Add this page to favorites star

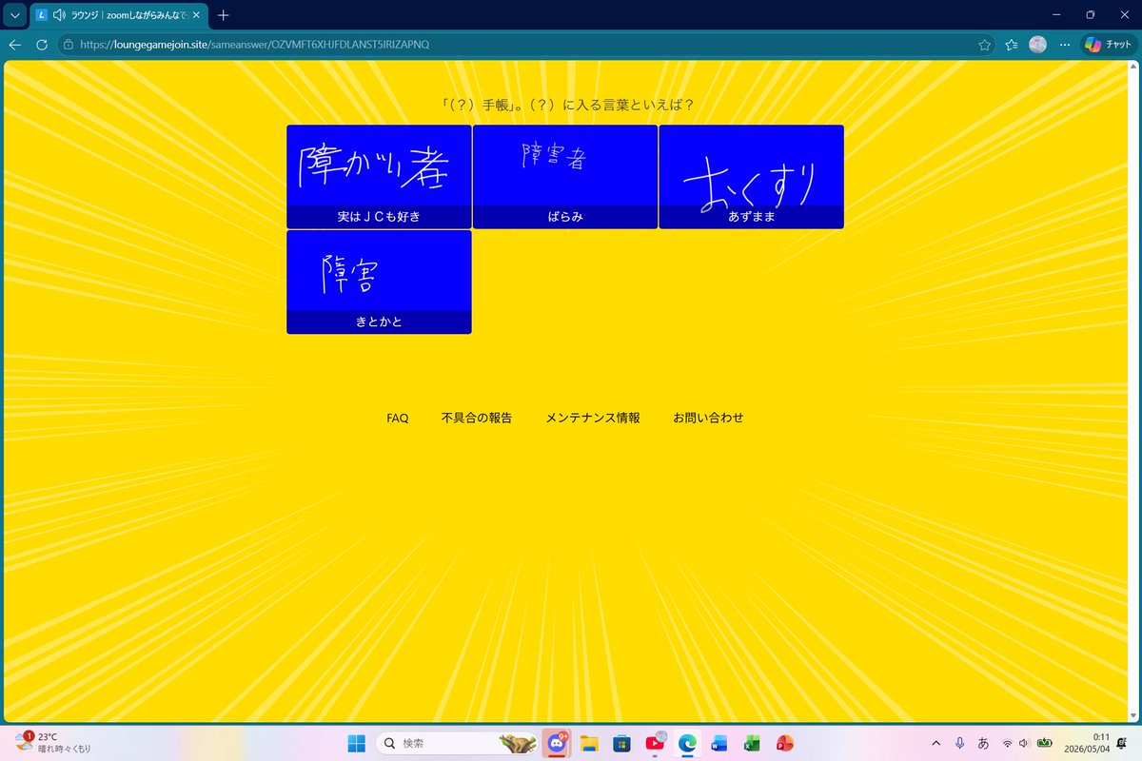click(984, 45)
